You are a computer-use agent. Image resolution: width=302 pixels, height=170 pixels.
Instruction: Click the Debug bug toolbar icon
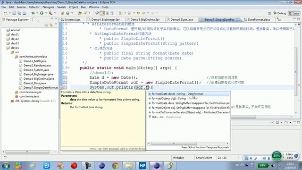(x=33, y=13)
